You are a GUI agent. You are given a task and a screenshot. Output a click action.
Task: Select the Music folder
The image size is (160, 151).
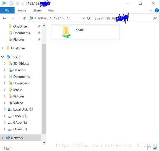(x=18, y=90)
